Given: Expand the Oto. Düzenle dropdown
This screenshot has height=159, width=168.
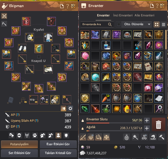Looking at the screenshot, I should click(149, 24).
